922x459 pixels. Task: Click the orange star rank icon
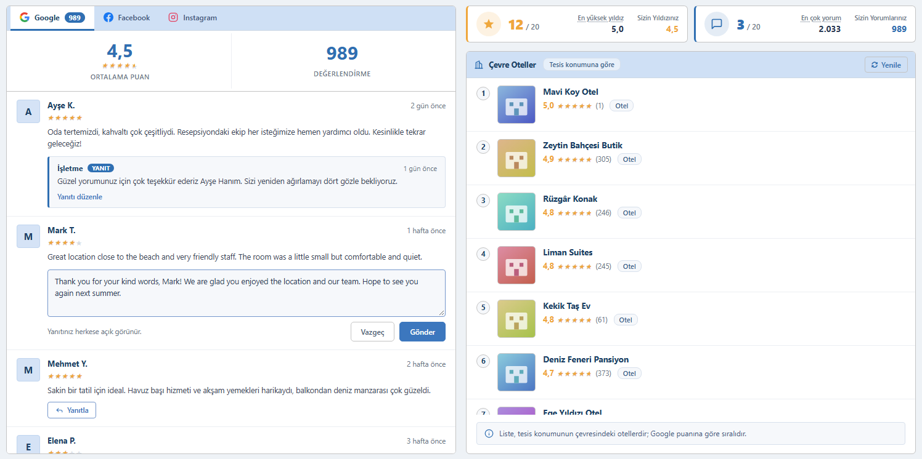coord(489,25)
